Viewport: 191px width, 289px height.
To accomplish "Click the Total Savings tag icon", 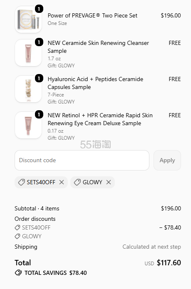I will 18,273.
